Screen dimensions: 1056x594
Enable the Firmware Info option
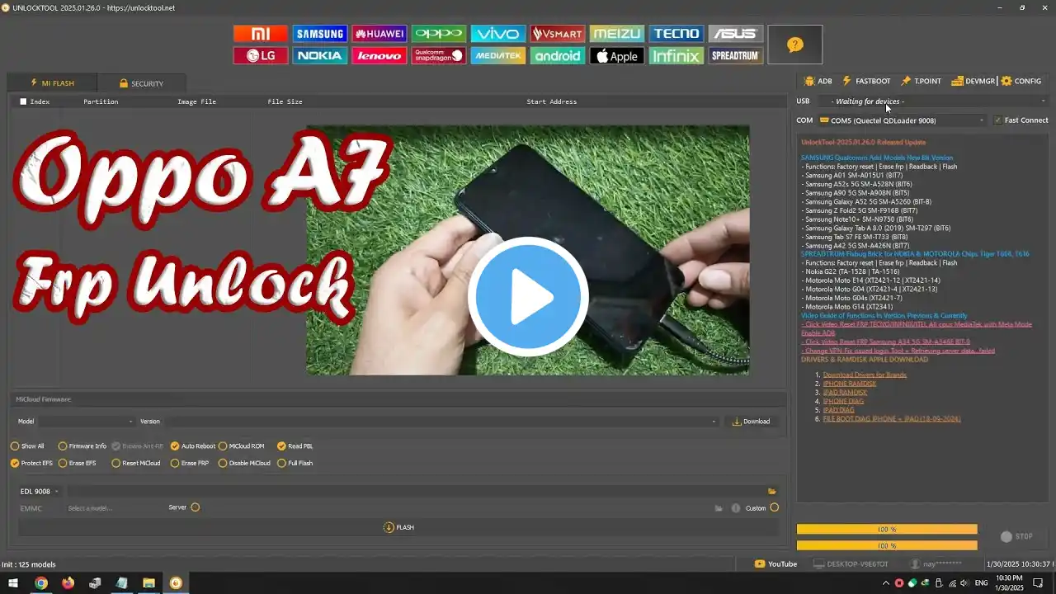[x=82, y=446]
